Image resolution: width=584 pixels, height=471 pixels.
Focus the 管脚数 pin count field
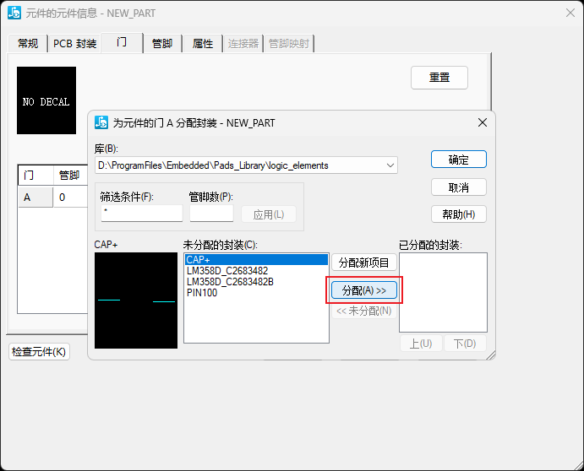[x=211, y=214]
